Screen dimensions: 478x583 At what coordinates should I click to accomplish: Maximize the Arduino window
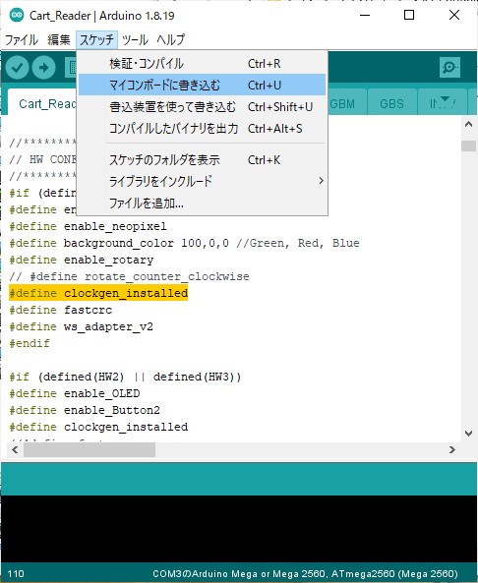(x=409, y=16)
